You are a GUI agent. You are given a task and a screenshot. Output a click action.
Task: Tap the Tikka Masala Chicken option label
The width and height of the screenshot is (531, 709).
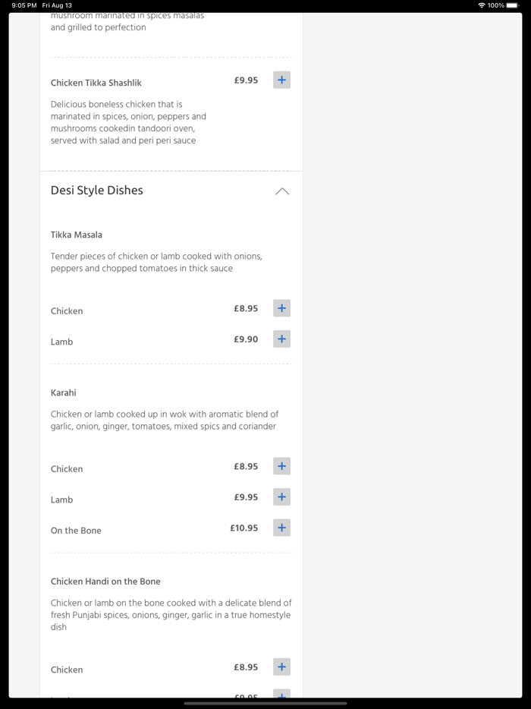[x=67, y=311]
